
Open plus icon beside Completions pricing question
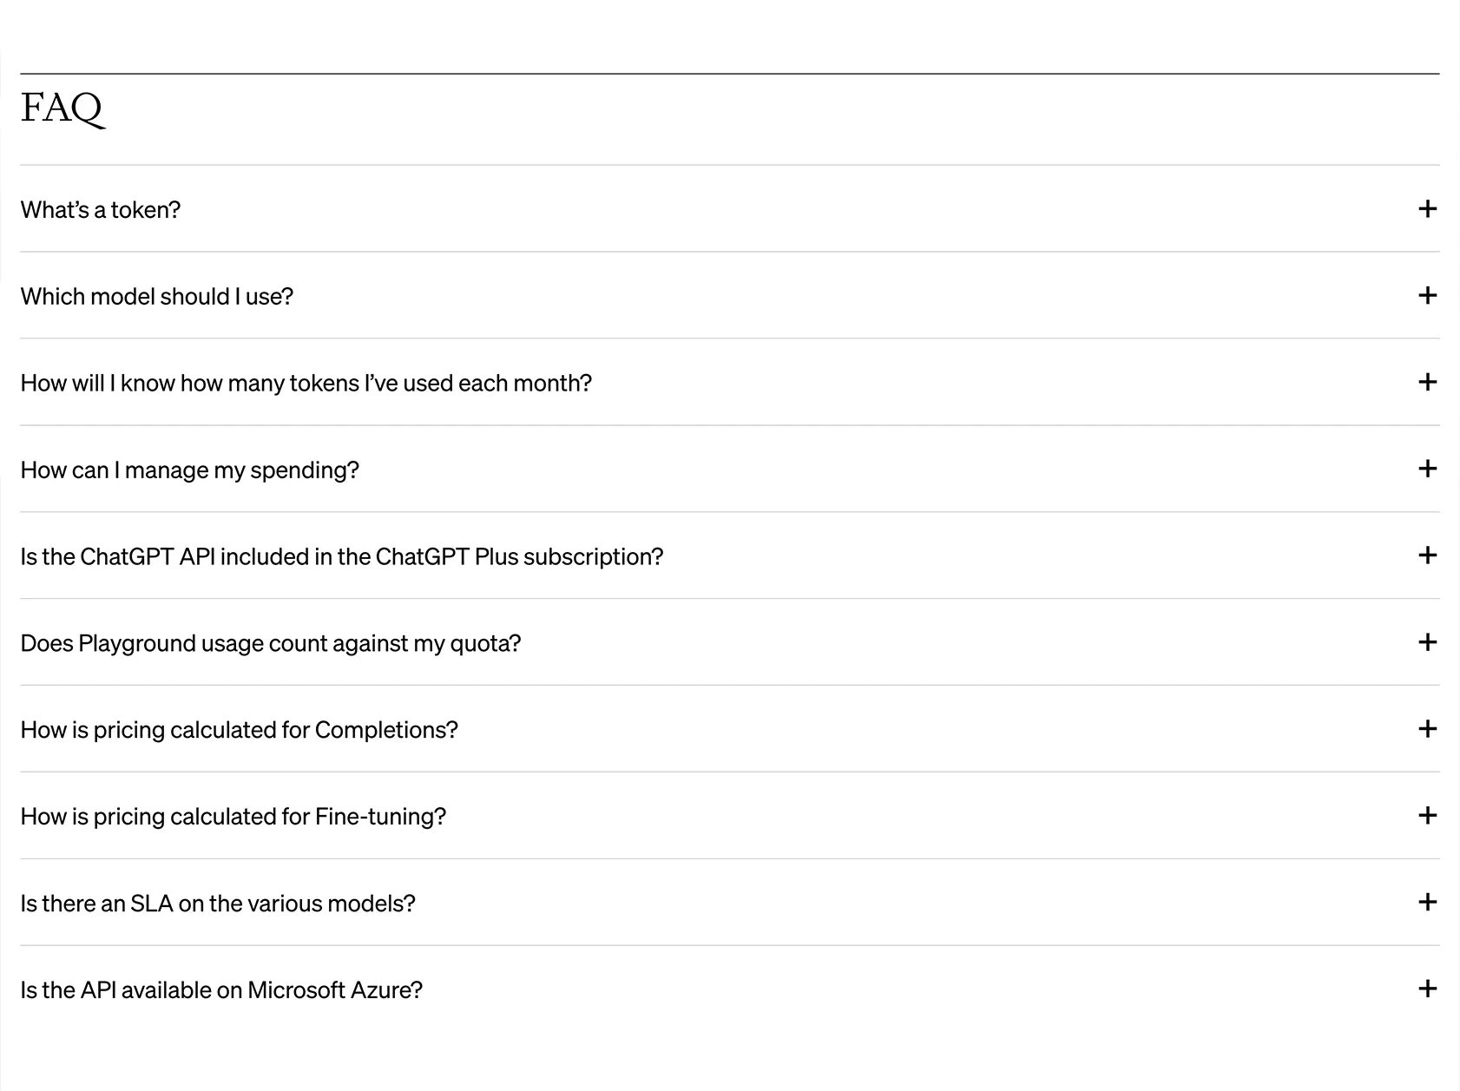(1427, 729)
